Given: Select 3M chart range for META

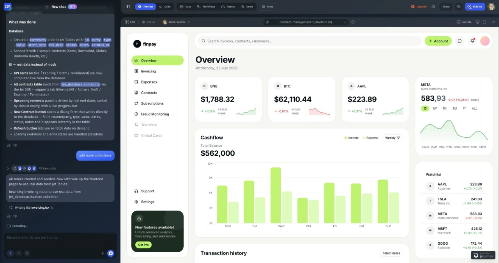Looking at the screenshot, I should coord(455,108).
